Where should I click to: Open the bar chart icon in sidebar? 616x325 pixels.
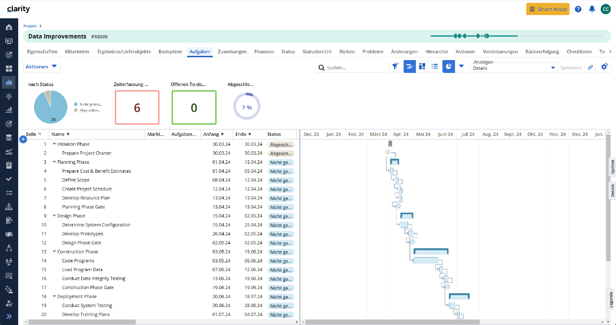(9, 110)
